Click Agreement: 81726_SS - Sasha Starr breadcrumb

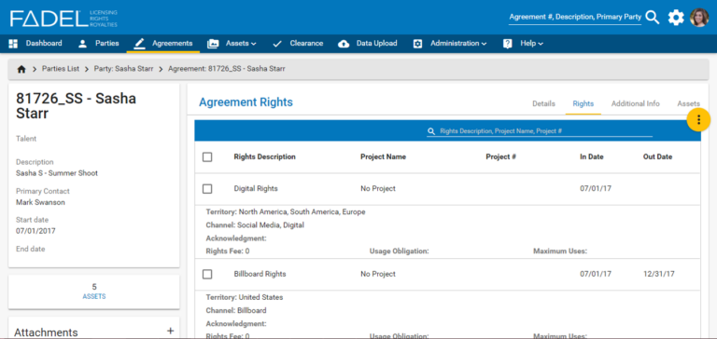tap(227, 69)
